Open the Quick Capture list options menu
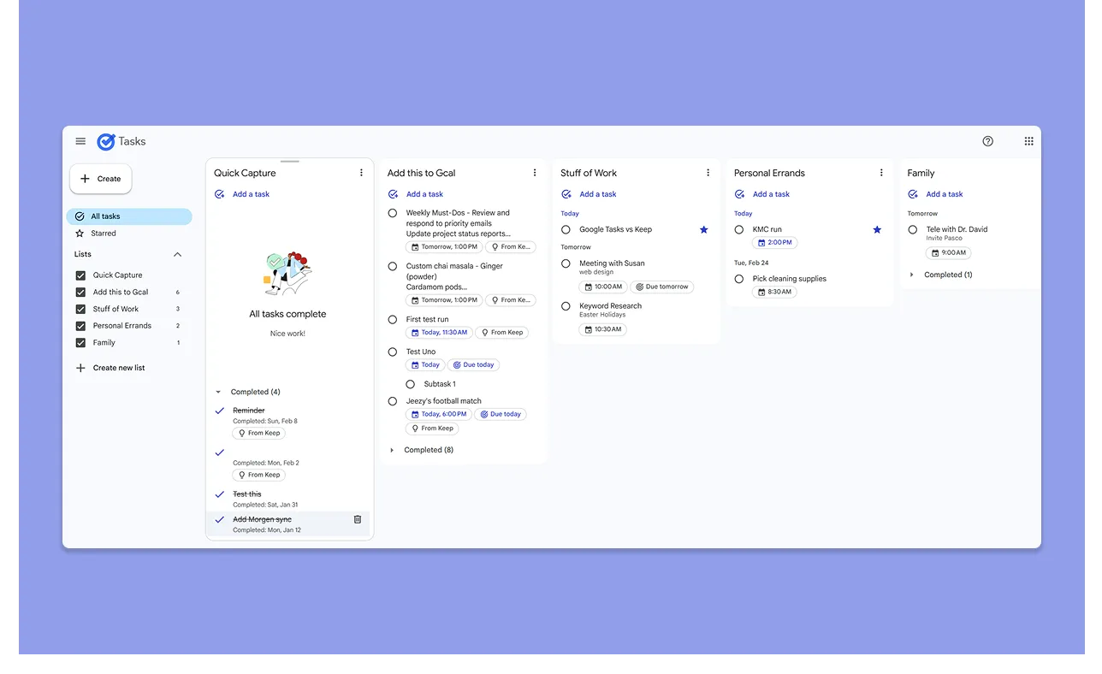 click(361, 172)
